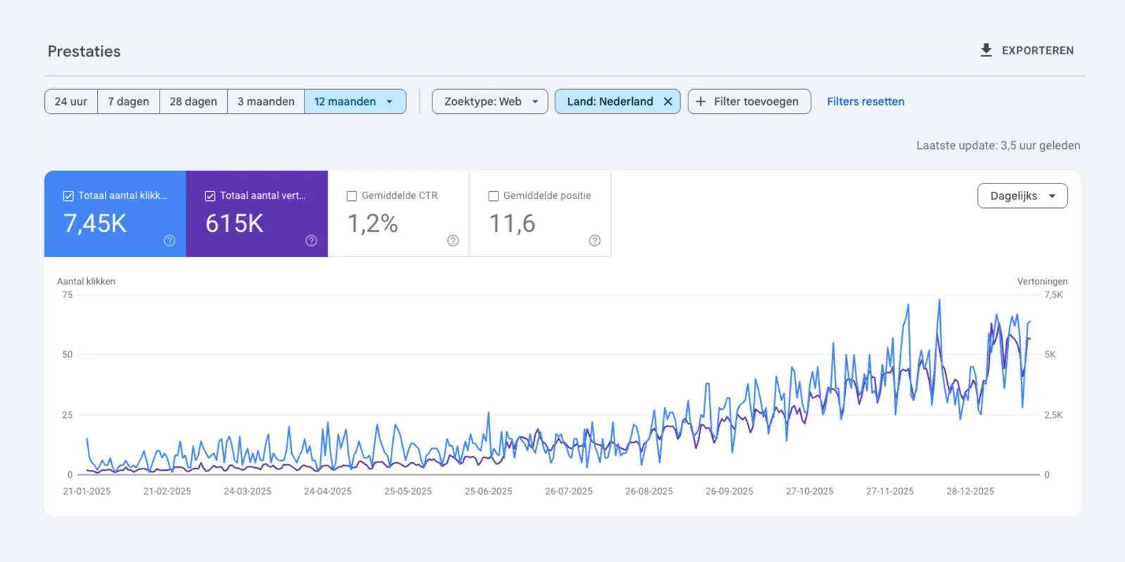
Task: Click the 27-10-2025 axis date
Action: point(810,492)
